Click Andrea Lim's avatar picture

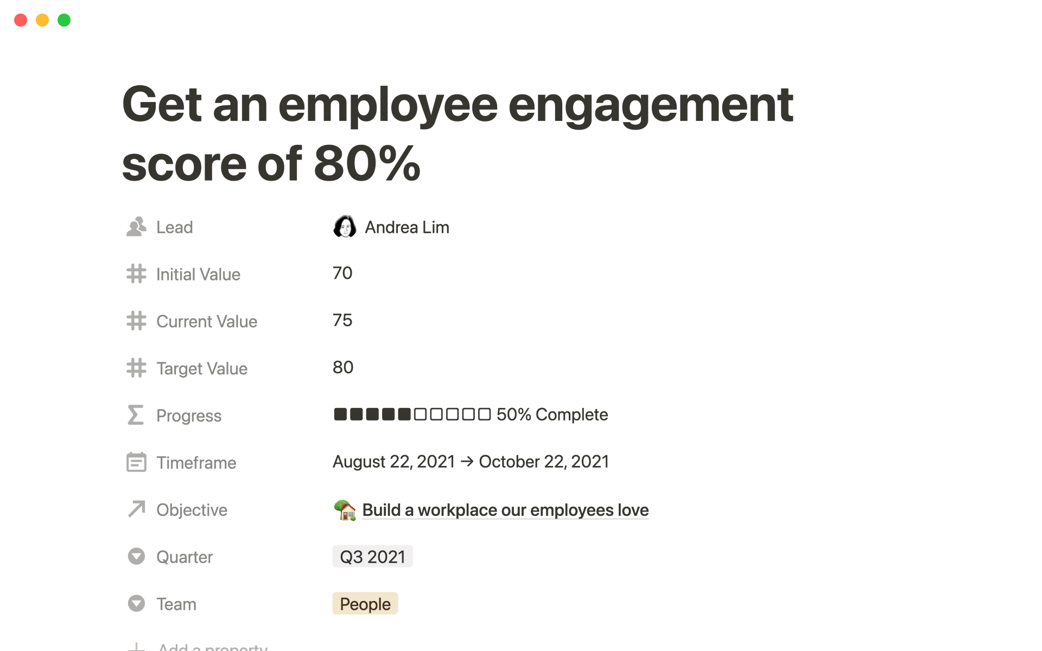[x=345, y=227]
